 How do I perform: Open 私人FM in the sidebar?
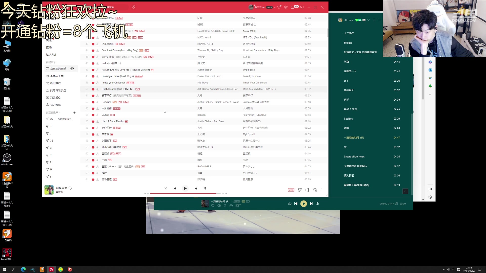[51, 55]
